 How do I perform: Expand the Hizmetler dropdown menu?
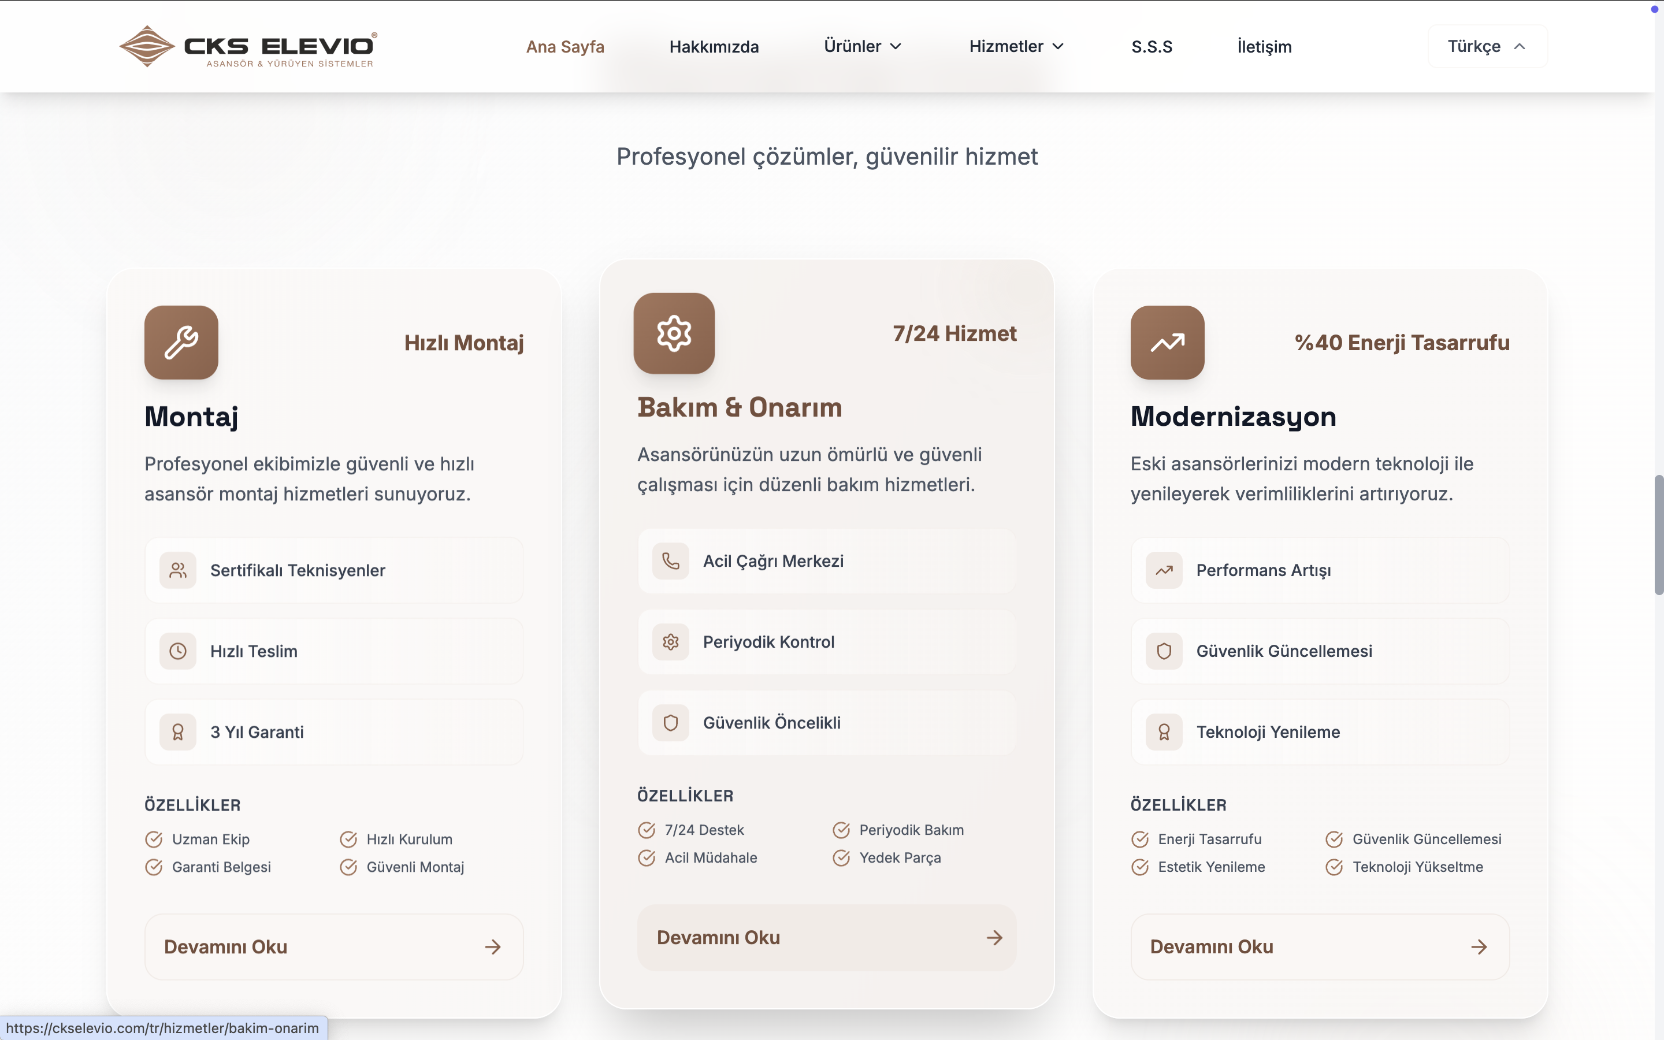click(x=1016, y=46)
